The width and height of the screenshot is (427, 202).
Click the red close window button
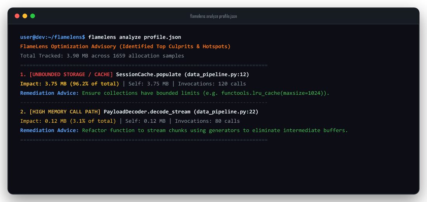click(17, 16)
